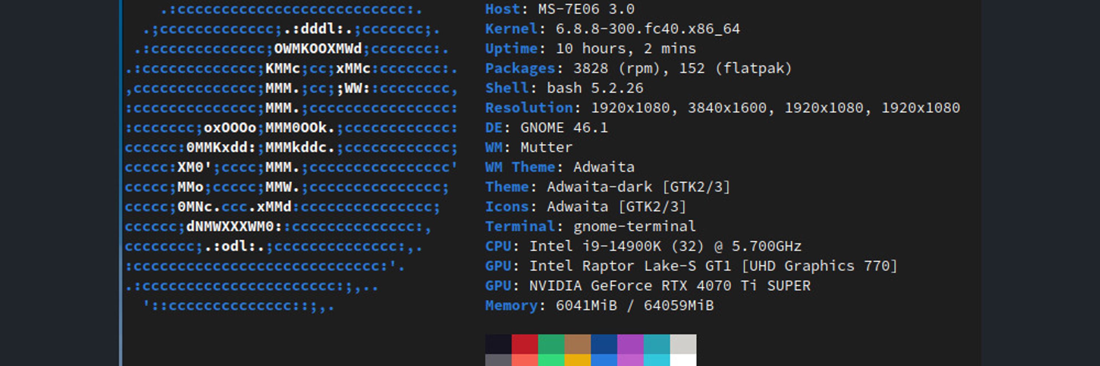Click the Uptime value '10 hours, 2 mins'

[626, 49]
